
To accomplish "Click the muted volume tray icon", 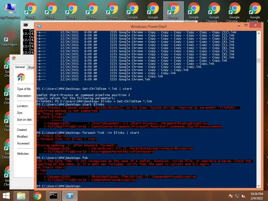I will (243, 196).
